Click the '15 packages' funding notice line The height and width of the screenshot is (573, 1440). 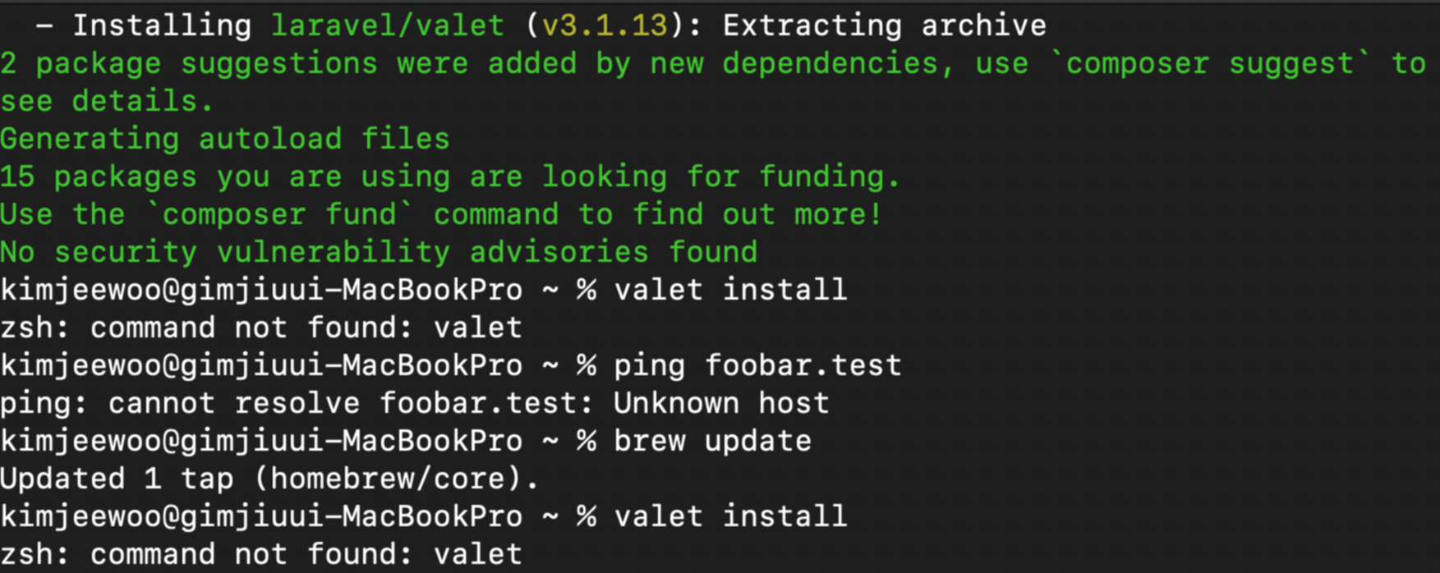click(450, 176)
